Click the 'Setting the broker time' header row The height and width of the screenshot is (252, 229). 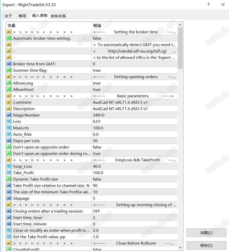click(x=92, y=32)
